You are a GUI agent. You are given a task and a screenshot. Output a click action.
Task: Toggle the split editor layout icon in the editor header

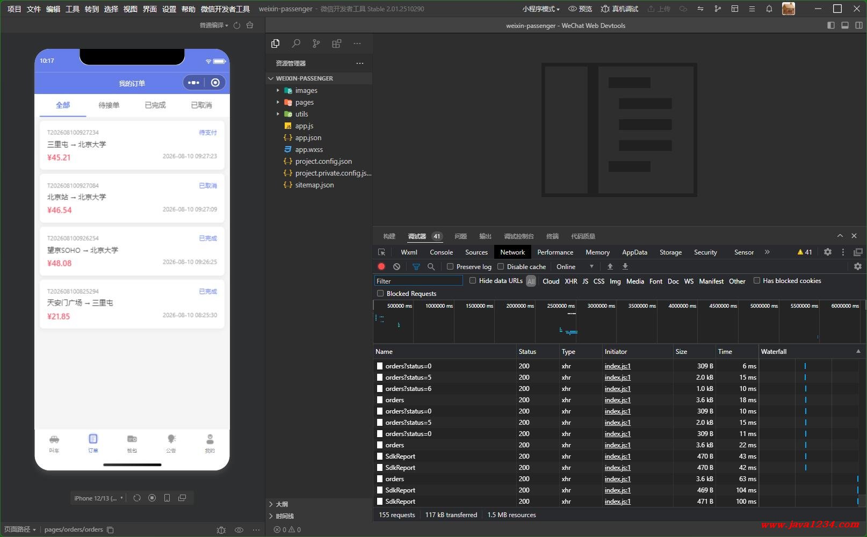(859, 25)
